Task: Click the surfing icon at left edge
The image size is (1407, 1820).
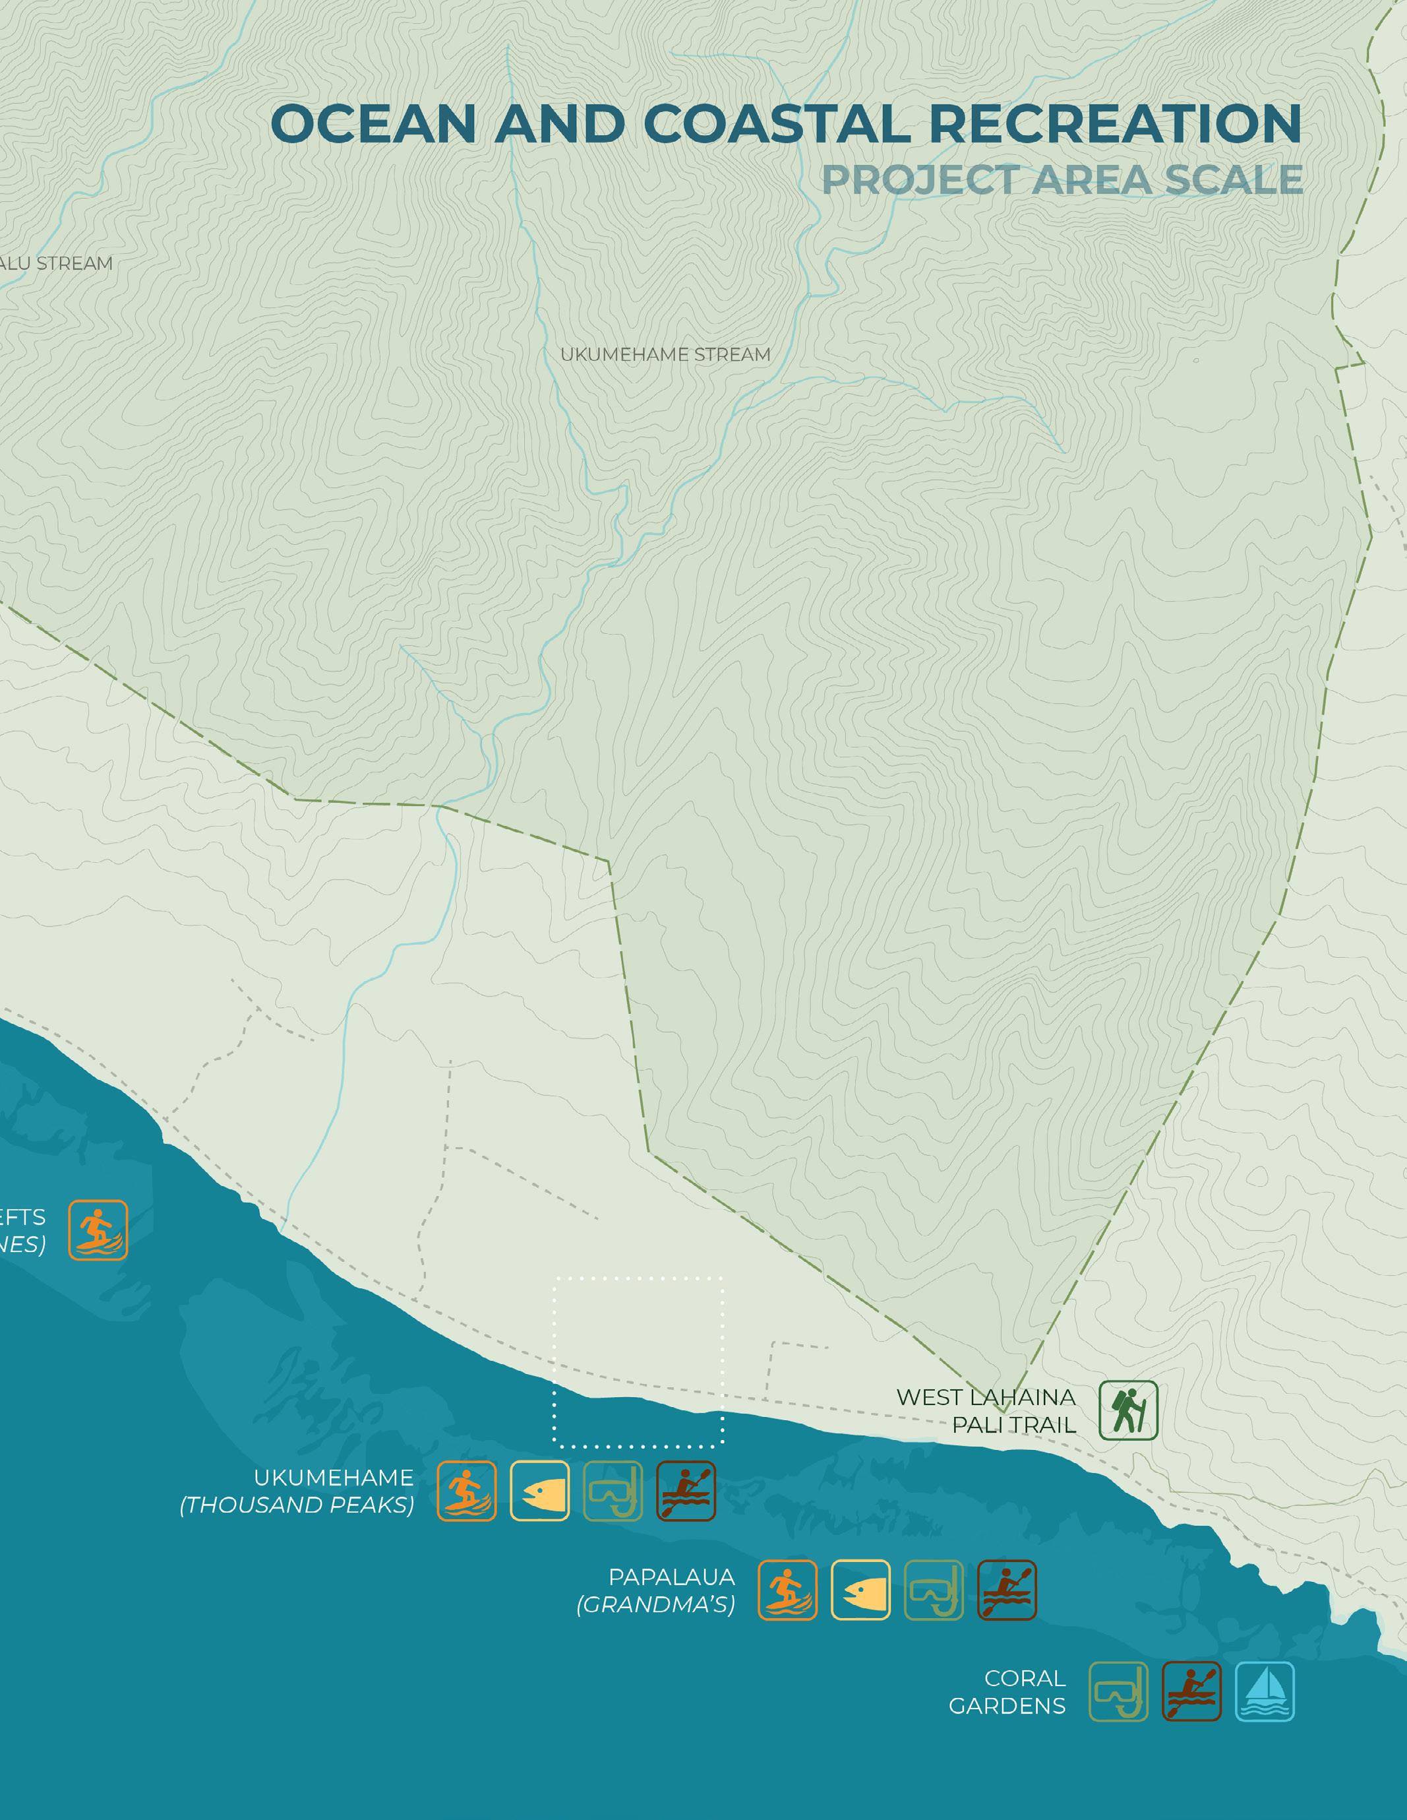Action: [x=98, y=1230]
